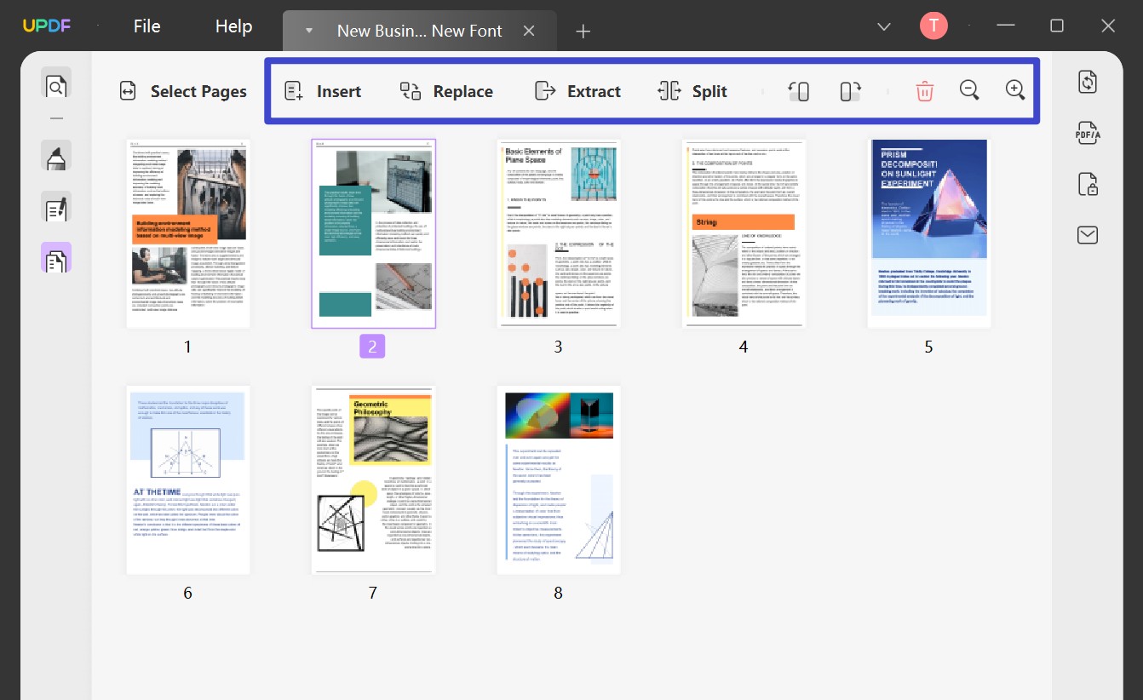Click the rotate clockwise icon
1143x700 pixels.
point(850,91)
